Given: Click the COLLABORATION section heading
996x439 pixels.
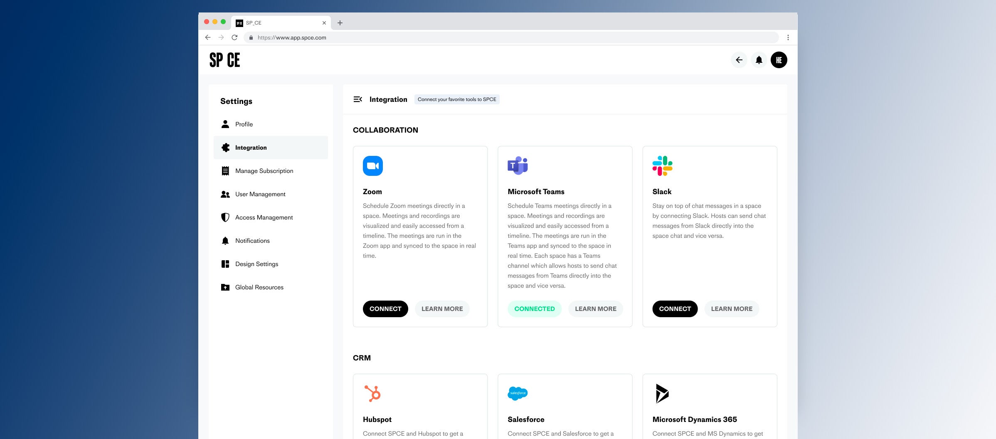Looking at the screenshot, I should 385,130.
